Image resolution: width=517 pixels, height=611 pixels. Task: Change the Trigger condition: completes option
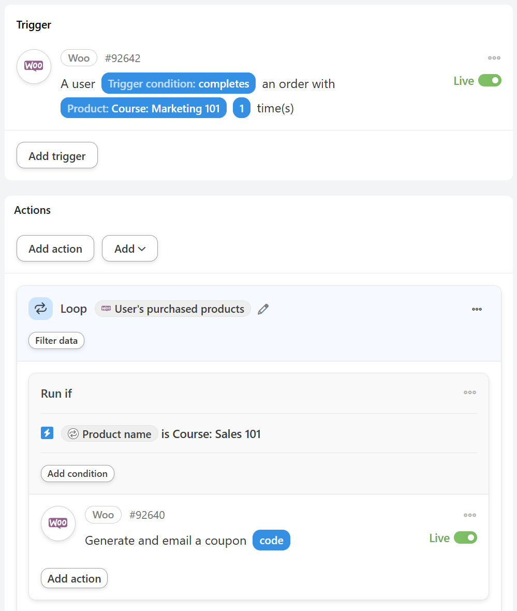179,83
